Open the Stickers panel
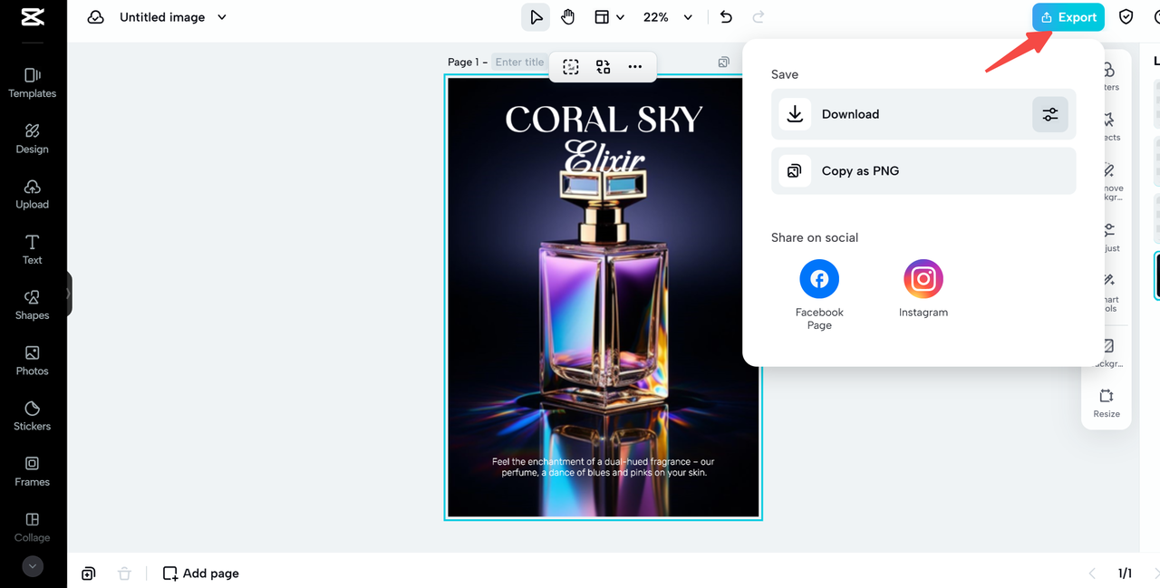The height and width of the screenshot is (588, 1160). 33,415
